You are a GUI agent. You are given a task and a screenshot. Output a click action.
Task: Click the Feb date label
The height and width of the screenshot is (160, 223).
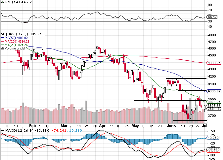(32, 126)
